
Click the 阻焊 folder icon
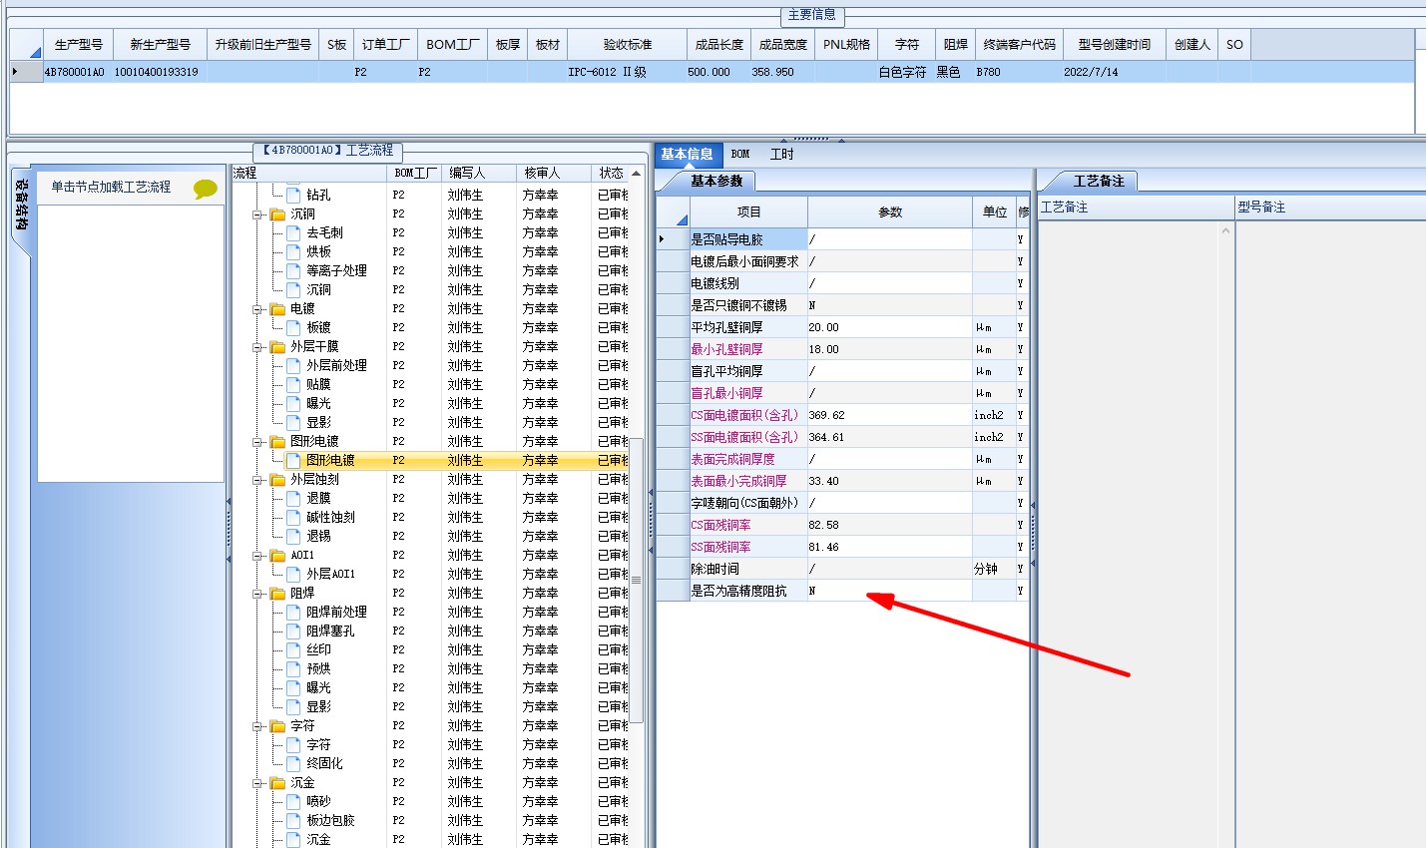[x=278, y=593]
